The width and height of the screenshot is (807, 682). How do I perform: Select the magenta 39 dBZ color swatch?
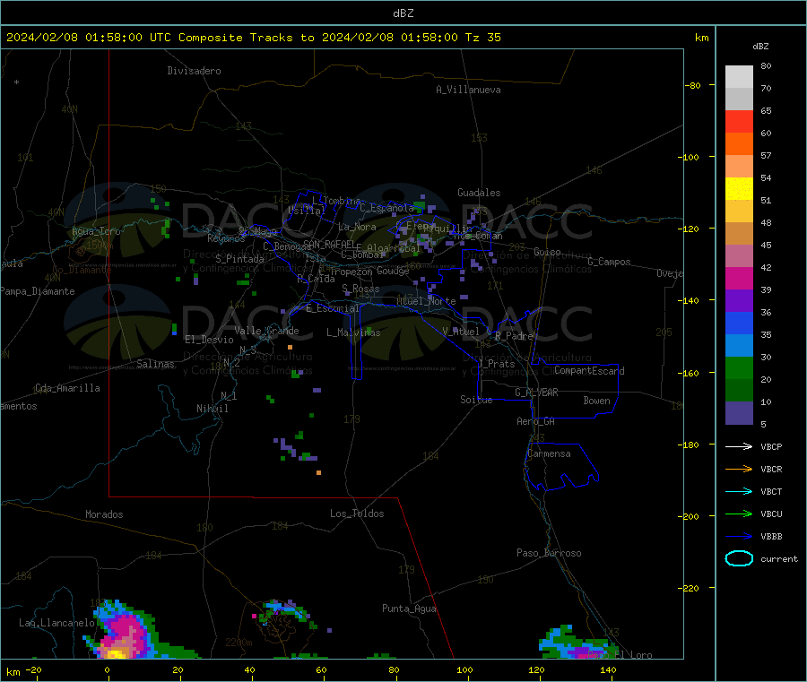[739, 278]
